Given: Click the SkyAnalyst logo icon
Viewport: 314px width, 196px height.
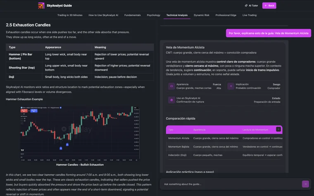Looking at the screenshot, I should (x=41, y=6).
